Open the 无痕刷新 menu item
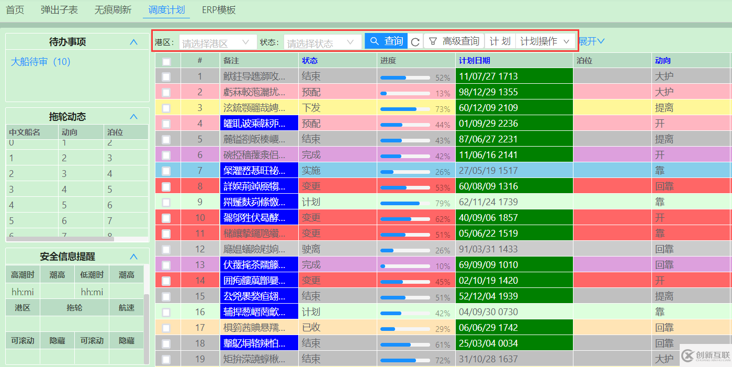 pos(113,9)
